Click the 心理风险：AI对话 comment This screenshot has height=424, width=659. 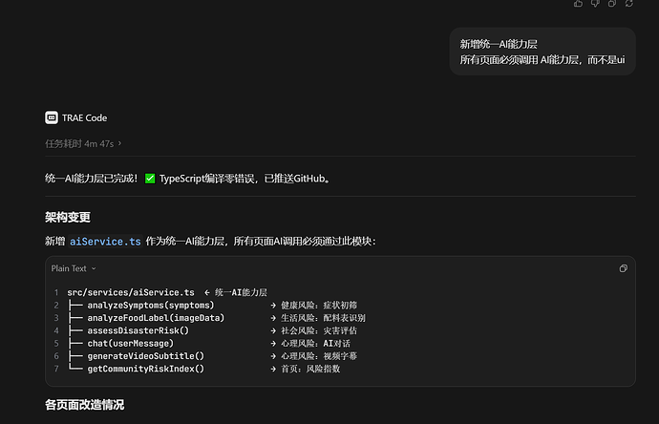(315, 344)
